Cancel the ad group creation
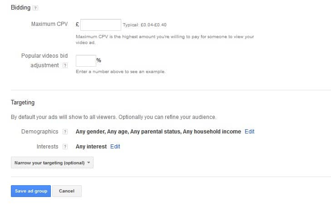The image size is (331, 207). click(x=67, y=191)
